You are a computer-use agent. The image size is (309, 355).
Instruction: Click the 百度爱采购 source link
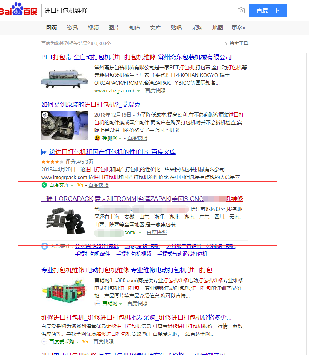[62, 342]
